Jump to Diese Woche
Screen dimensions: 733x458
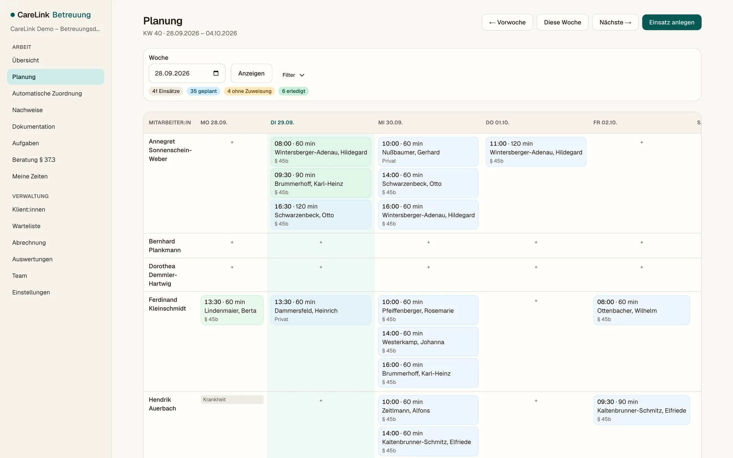(x=562, y=22)
